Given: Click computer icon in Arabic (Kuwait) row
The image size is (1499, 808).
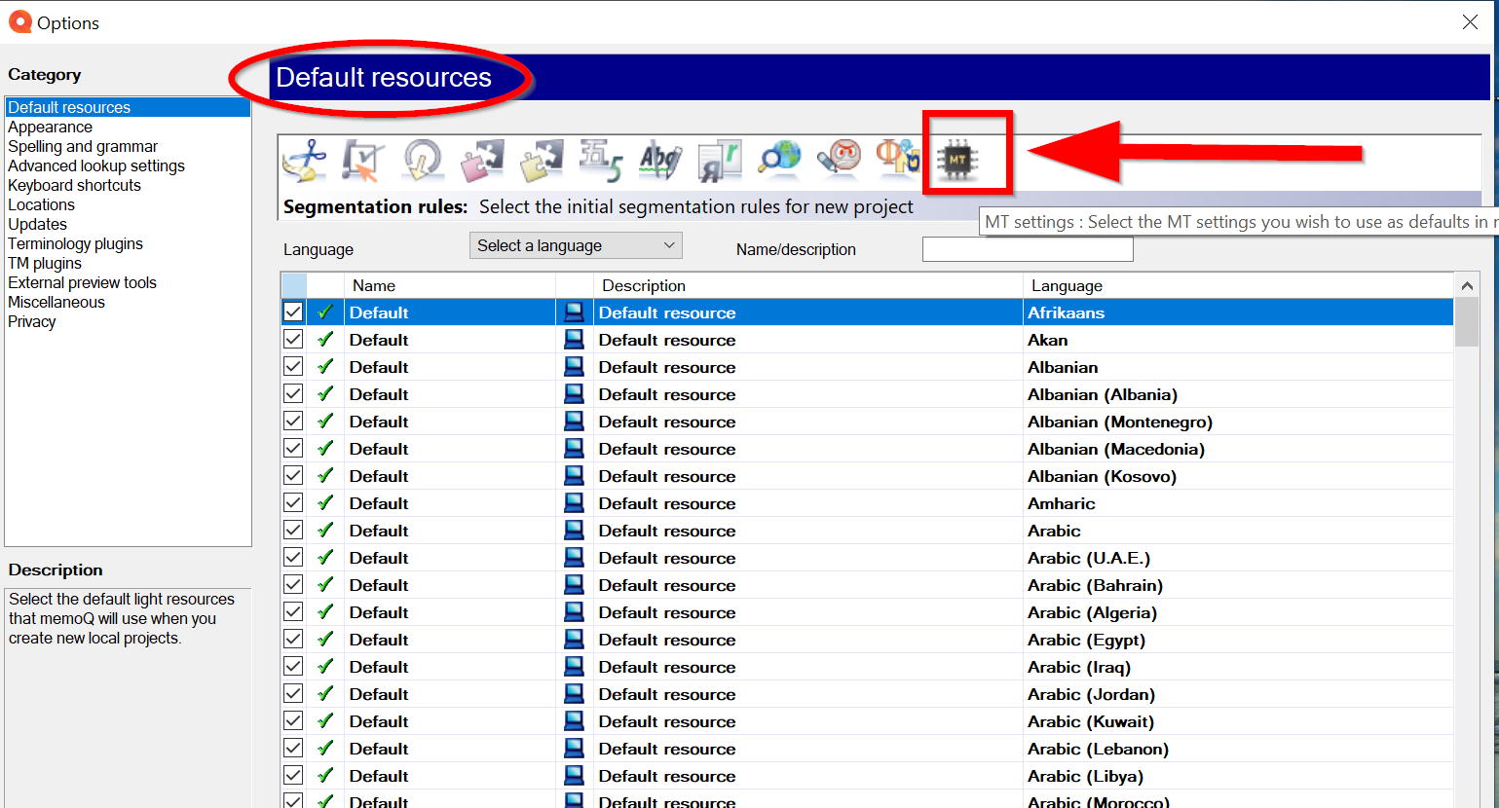Looking at the screenshot, I should tap(575, 721).
